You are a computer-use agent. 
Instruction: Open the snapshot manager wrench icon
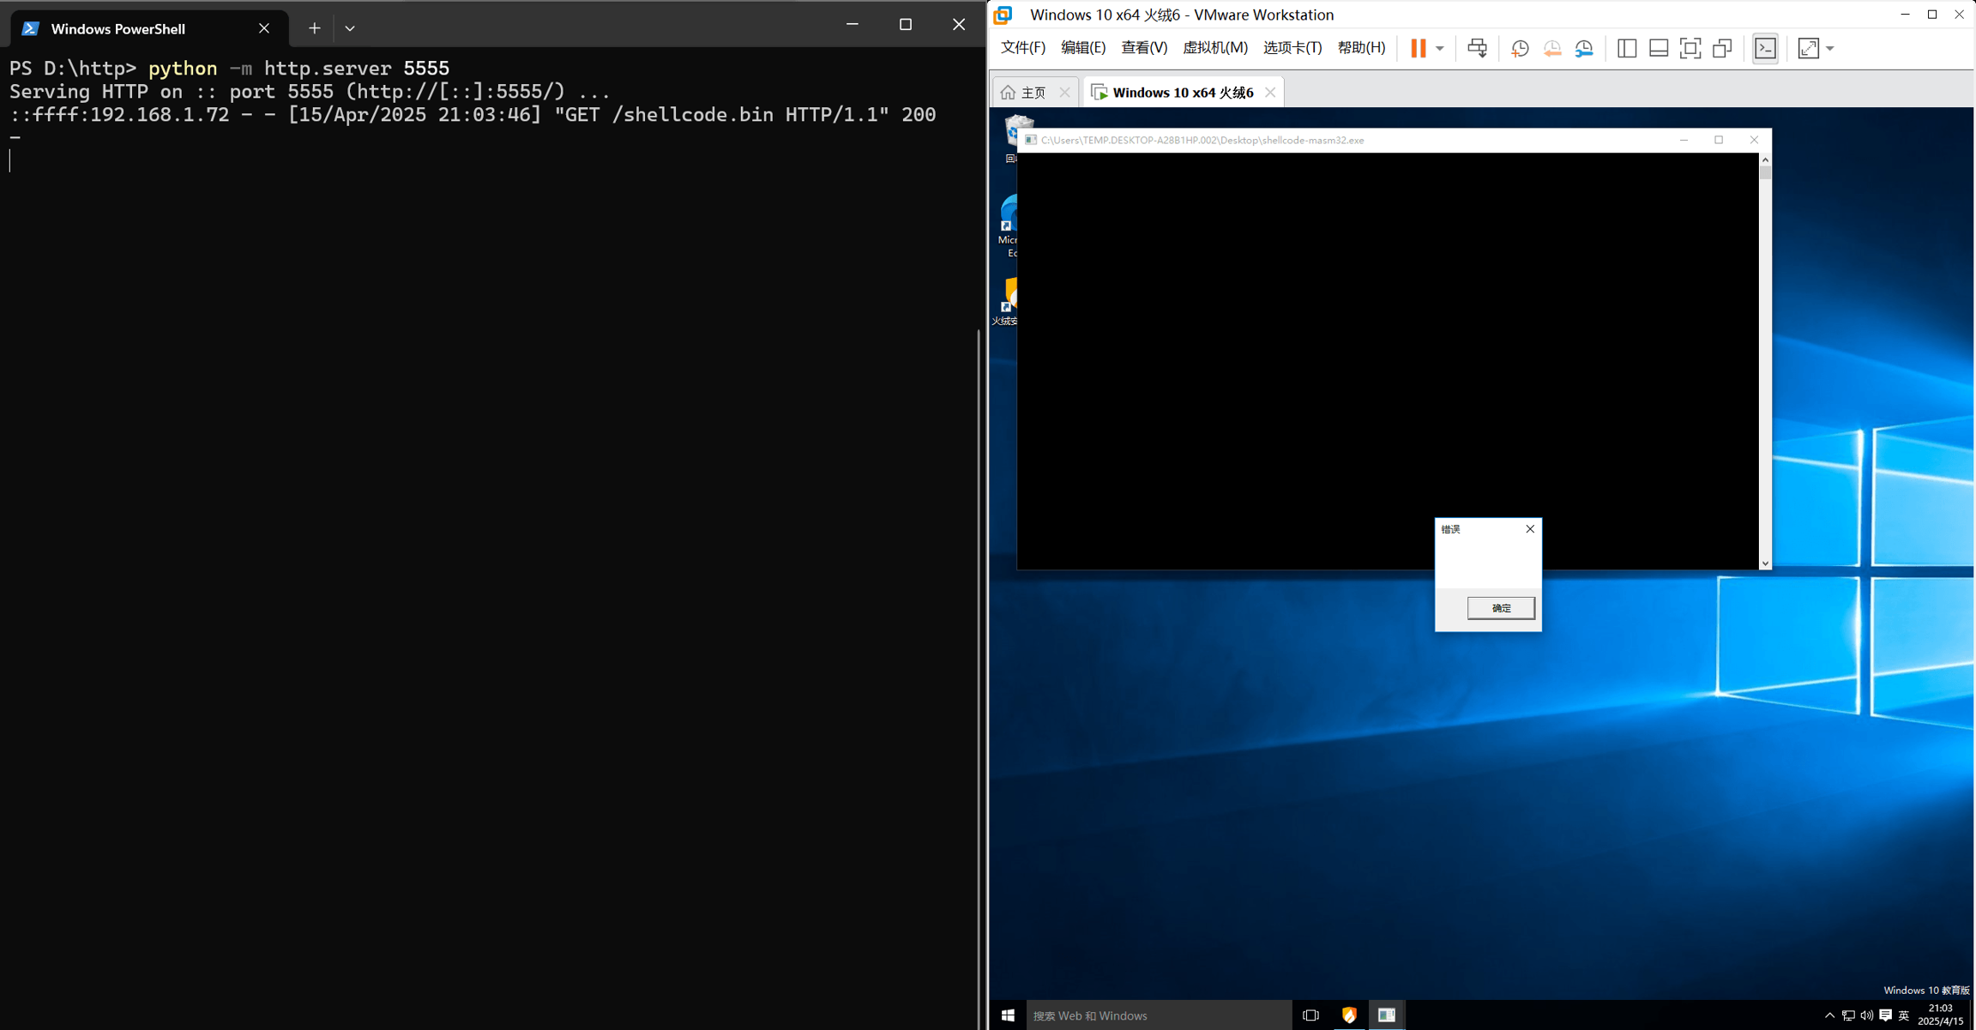point(1584,48)
